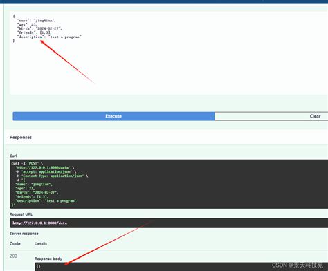This screenshot has height=271, width=328.
Task: Click the "description" line in request body editor
Action: click(x=49, y=37)
